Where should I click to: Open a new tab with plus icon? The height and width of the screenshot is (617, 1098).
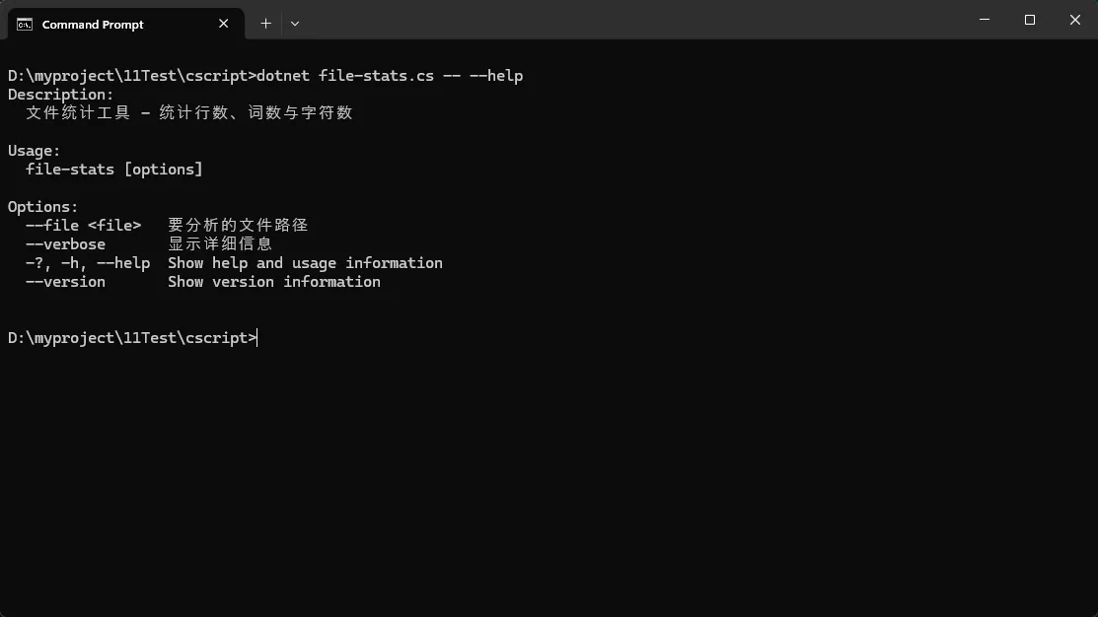(x=265, y=24)
